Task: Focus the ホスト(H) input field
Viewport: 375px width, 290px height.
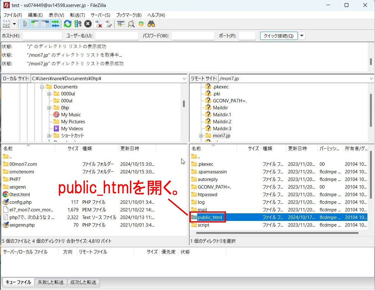Action: click(42, 36)
